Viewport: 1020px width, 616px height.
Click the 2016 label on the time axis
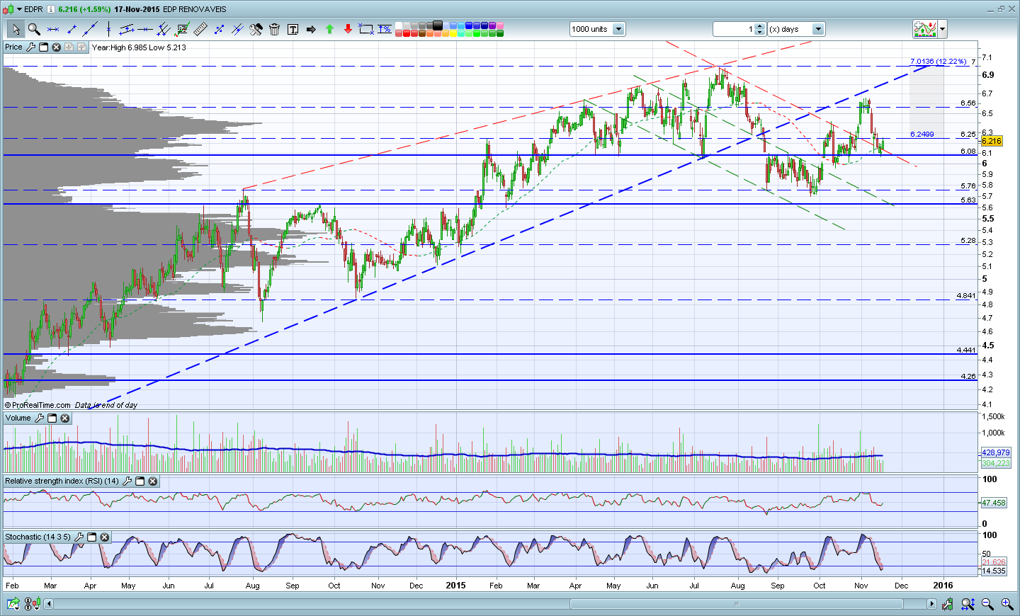tap(943, 586)
